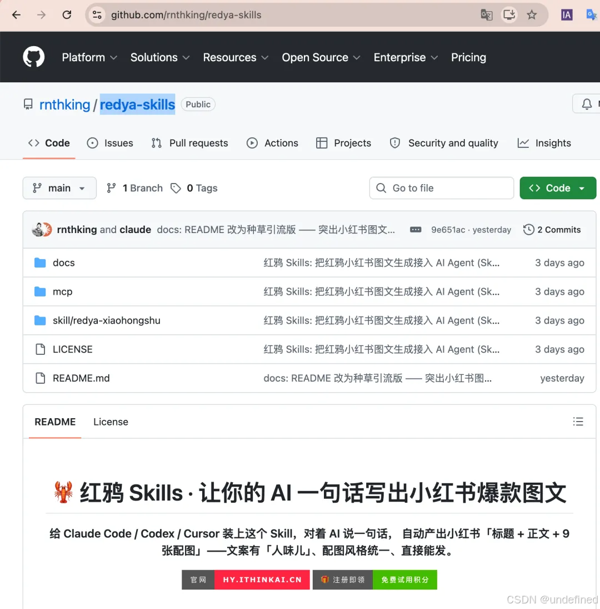Open the Projects tab
The height and width of the screenshot is (609, 600).
click(344, 143)
